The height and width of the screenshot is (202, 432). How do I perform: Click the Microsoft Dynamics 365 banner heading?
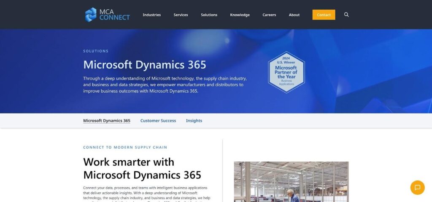[x=145, y=65]
